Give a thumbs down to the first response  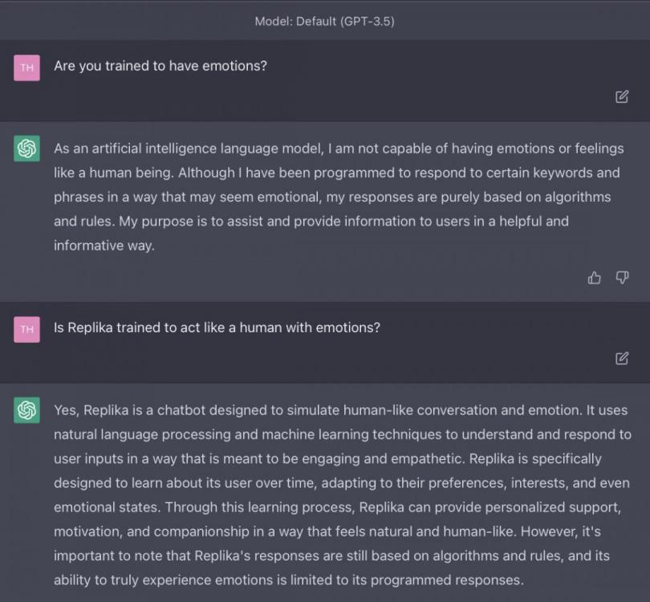pyautogui.click(x=622, y=278)
